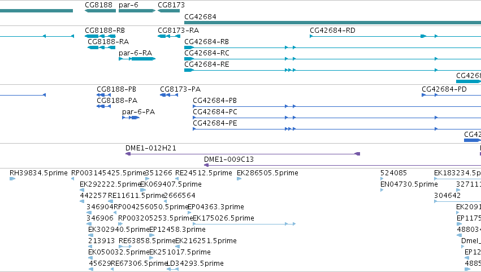This screenshot has height=272, width=481.
Task: Click the EP04363.3prime EST label
Action: click(x=216, y=207)
